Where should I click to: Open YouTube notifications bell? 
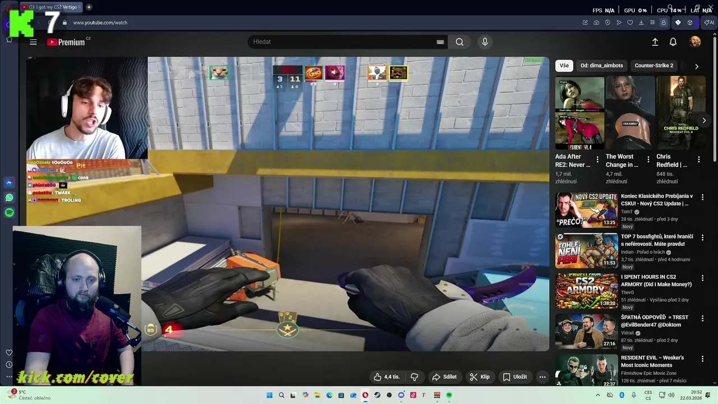point(673,42)
